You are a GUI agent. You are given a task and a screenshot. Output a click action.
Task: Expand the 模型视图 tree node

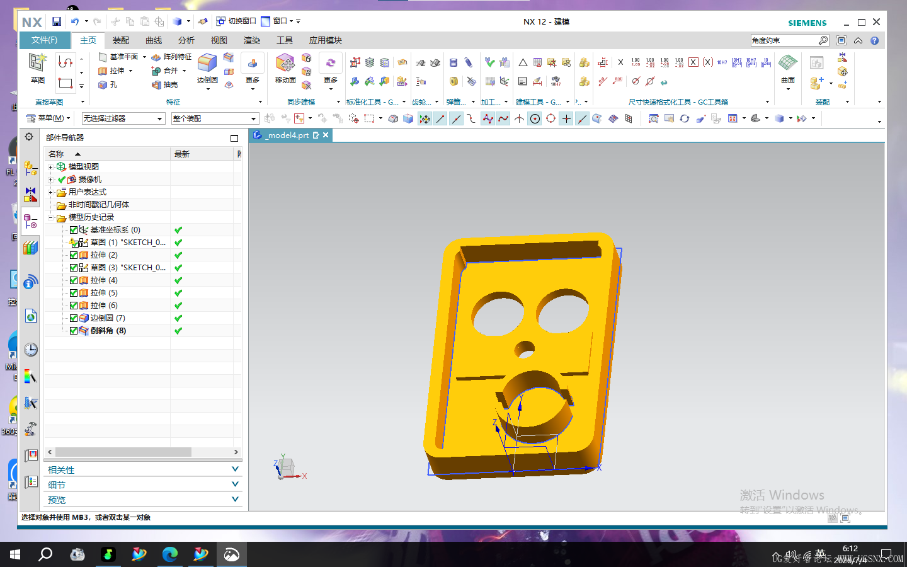tap(51, 167)
